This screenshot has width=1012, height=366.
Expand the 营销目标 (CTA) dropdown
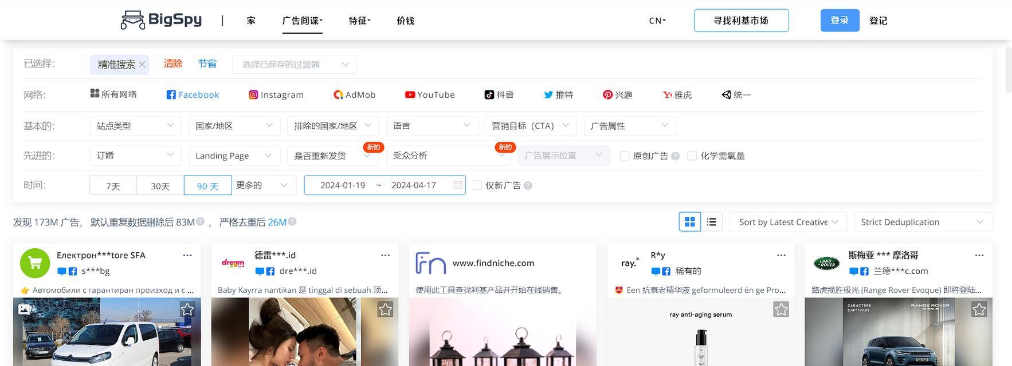pyautogui.click(x=531, y=126)
